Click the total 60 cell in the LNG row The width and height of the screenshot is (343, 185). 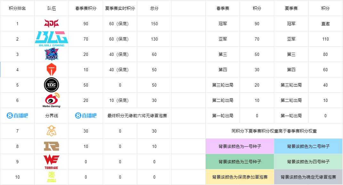(x=154, y=54)
